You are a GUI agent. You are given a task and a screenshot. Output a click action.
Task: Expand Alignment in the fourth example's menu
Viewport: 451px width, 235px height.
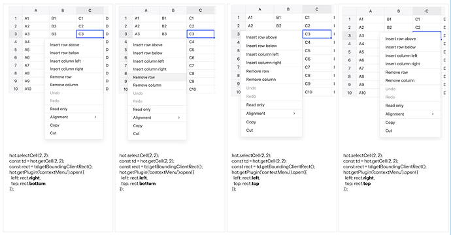(410, 114)
